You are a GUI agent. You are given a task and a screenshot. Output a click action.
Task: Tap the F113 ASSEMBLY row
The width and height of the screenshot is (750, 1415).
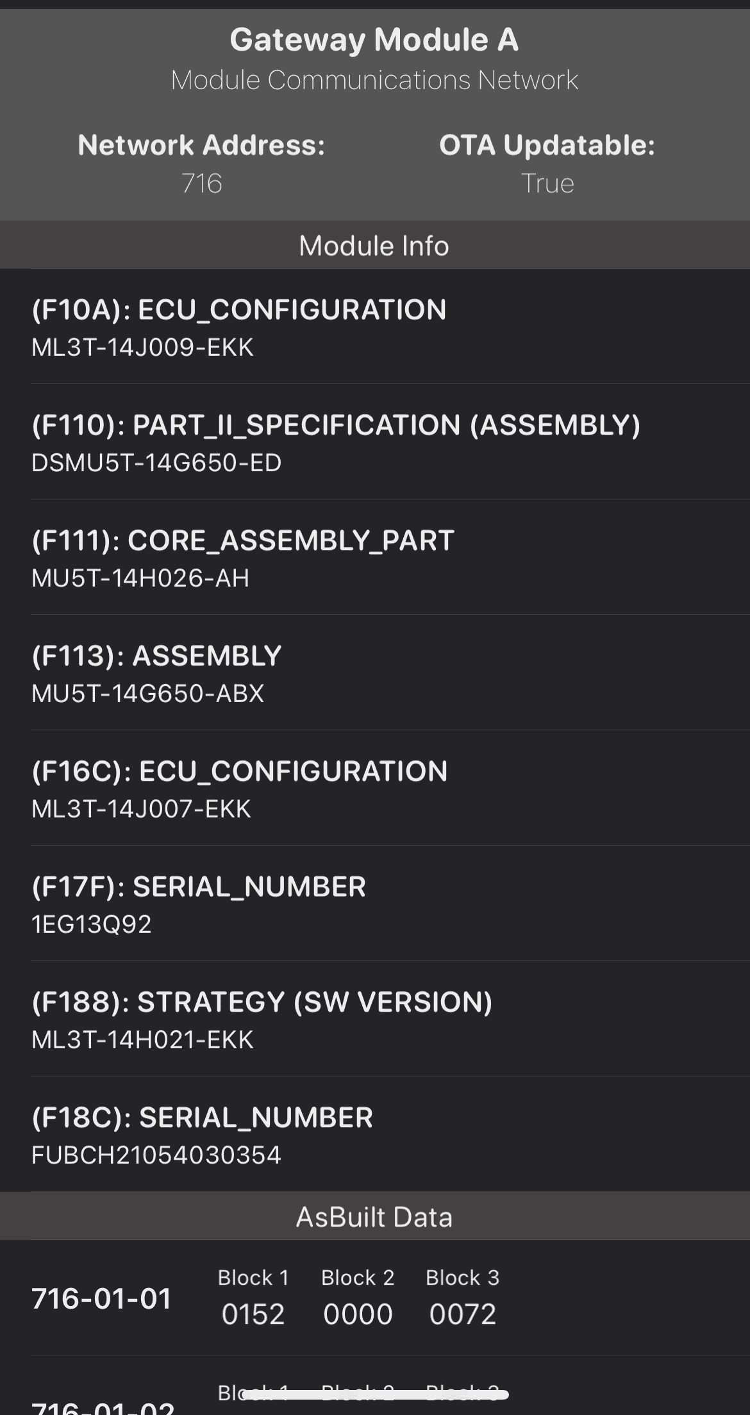point(374,673)
